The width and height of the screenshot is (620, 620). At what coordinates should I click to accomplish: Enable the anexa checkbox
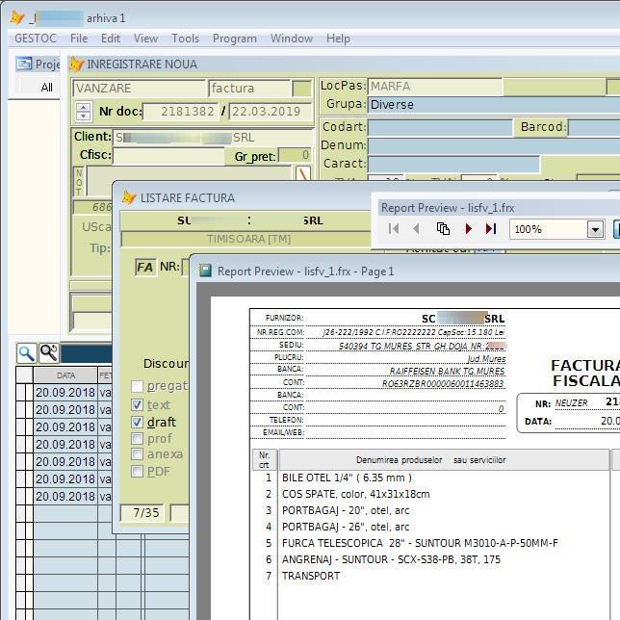137,454
